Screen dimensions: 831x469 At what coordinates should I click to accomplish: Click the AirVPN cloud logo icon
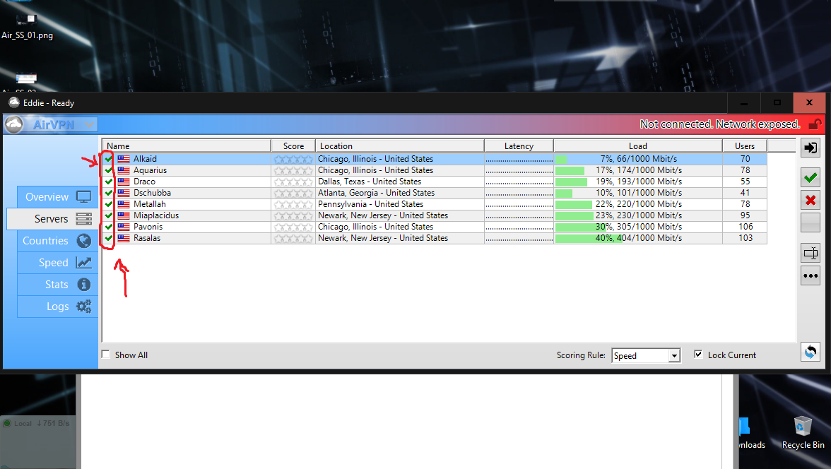tap(14, 124)
